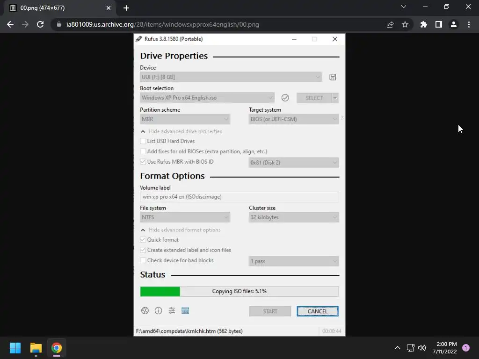The width and height of the screenshot is (479, 359).
Task: Minimize the Rufus window
Action: coord(294,39)
